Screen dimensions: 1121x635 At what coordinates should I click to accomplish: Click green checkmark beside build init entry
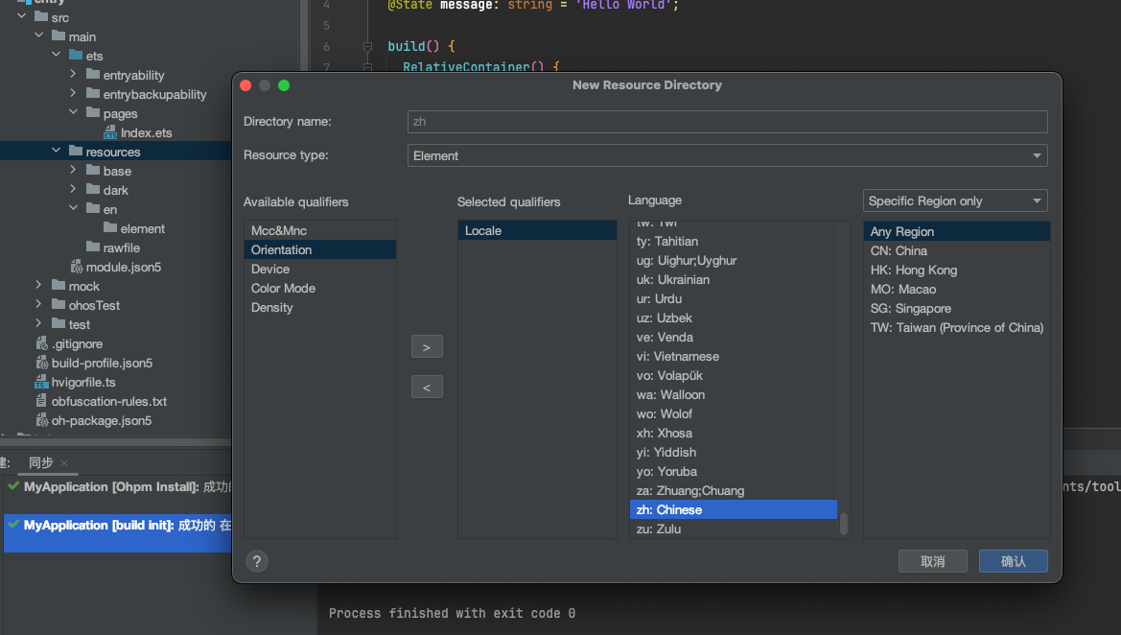click(12, 525)
